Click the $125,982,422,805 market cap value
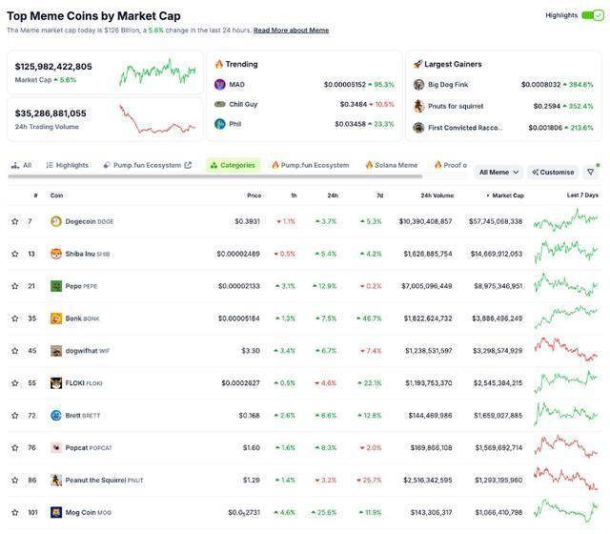 tap(53, 67)
